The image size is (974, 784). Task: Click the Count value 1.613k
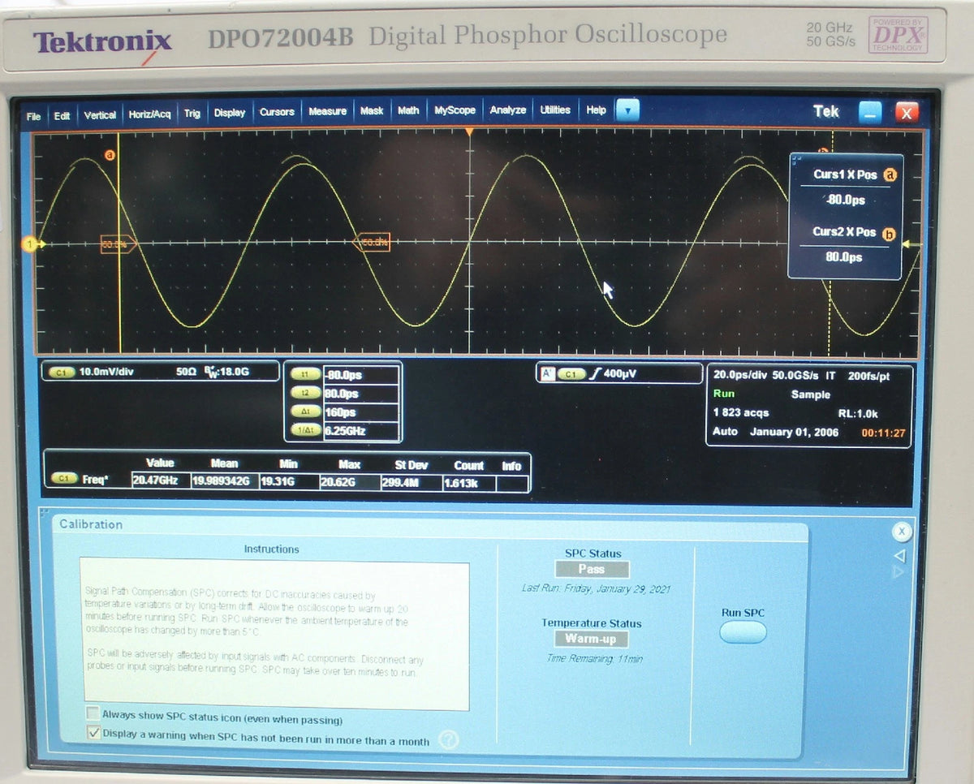(x=468, y=483)
